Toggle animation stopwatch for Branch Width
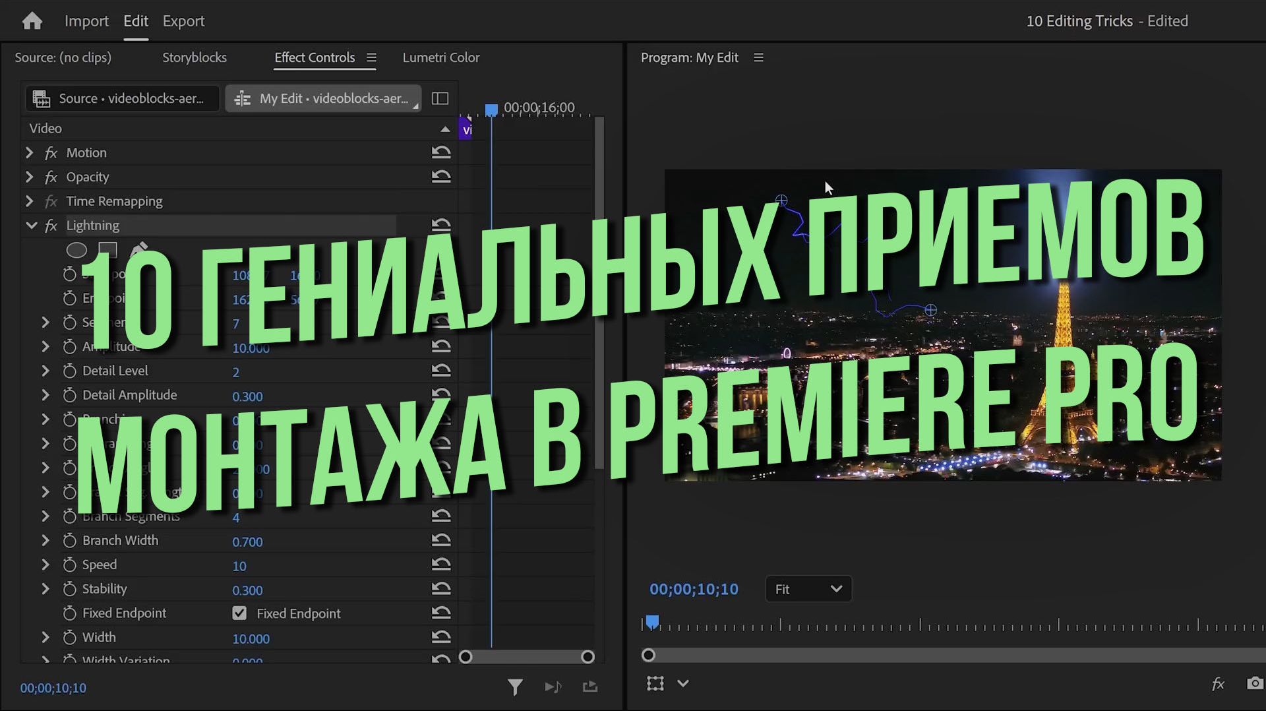Screen dimensions: 1266x711 click(69, 540)
